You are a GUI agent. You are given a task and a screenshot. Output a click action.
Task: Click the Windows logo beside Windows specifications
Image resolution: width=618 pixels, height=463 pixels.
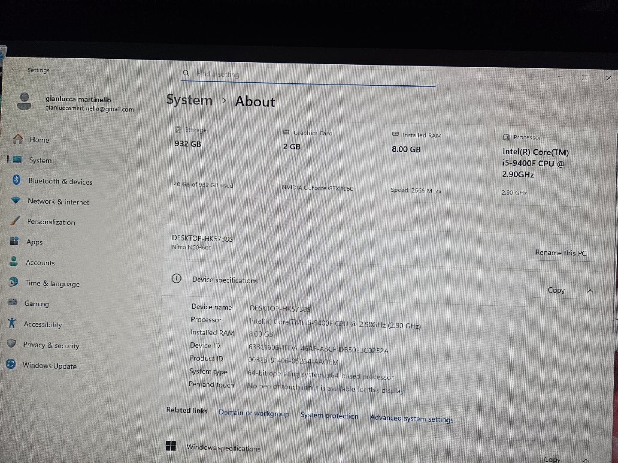pyautogui.click(x=171, y=446)
